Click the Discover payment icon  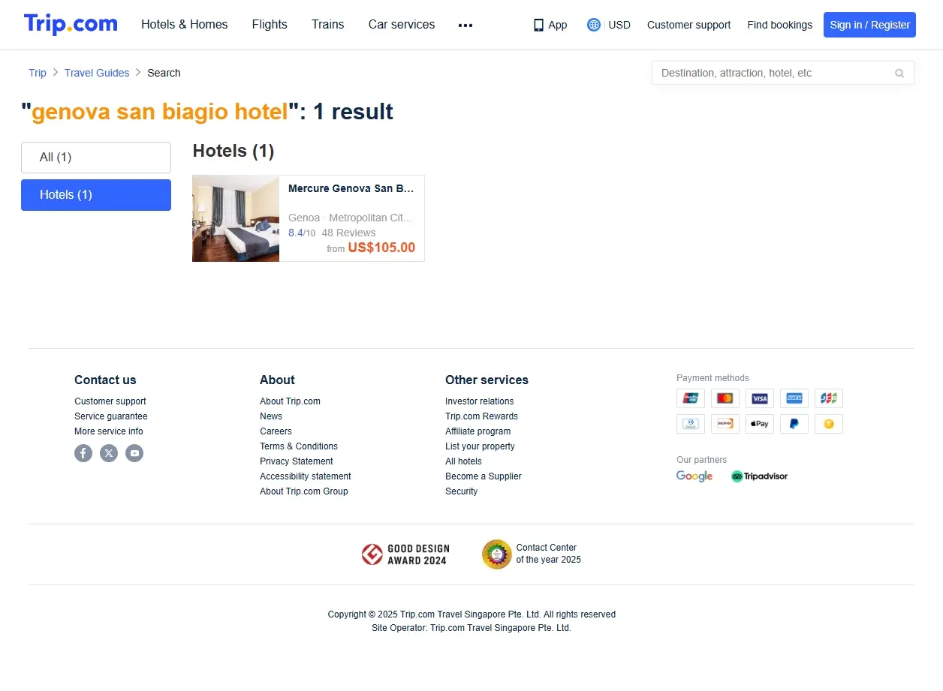(725, 424)
